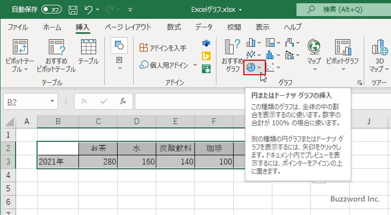
Task: Insert a line or area chart
Action: click(251, 55)
